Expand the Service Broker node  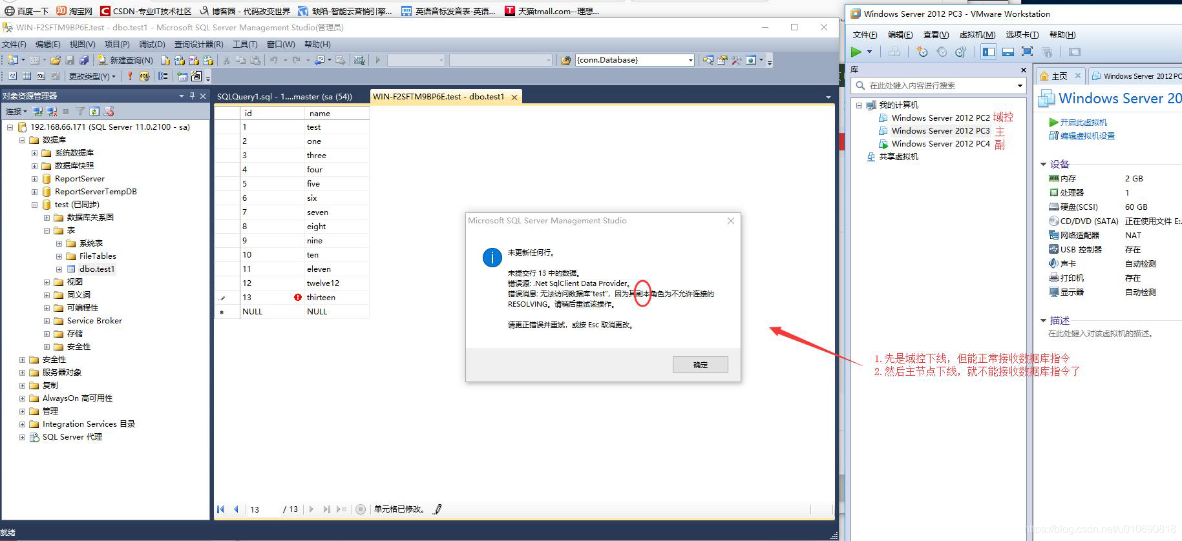[47, 321]
